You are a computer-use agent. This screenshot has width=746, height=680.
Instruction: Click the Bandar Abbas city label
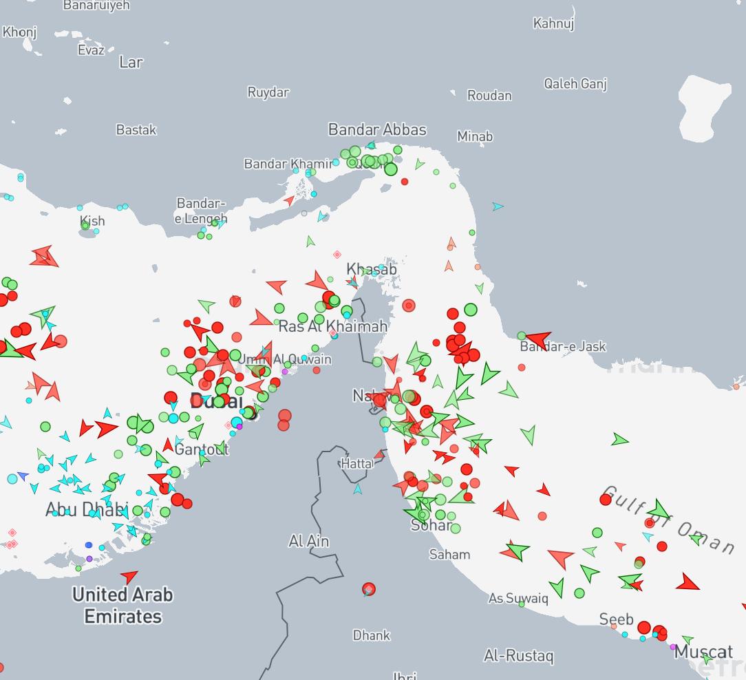point(377,129)
